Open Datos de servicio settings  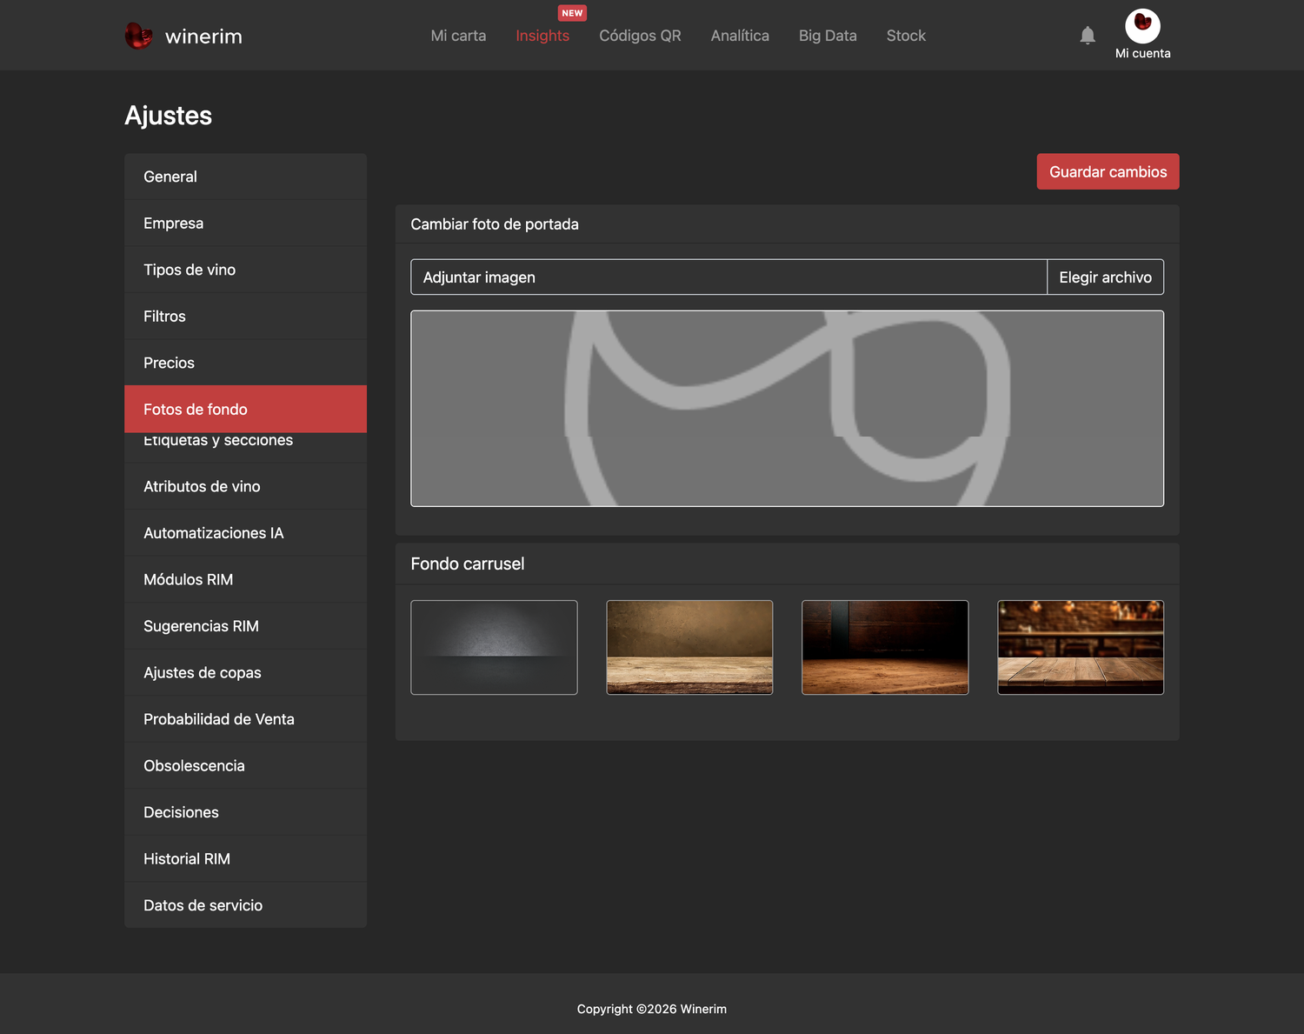click(x=245, y=905)
